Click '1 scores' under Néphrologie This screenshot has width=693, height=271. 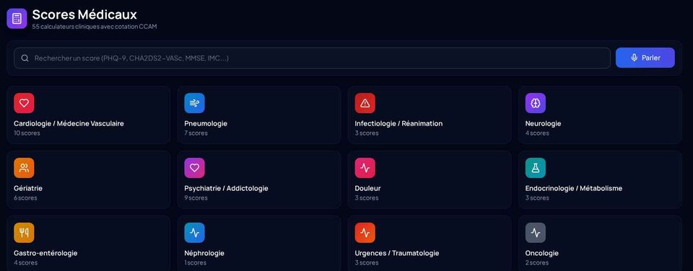tap(196, 262)
